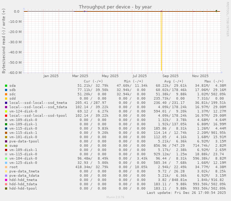Click the yellow sdd legend swatch
Screen dimensions: 231x201
pos(6,99)
